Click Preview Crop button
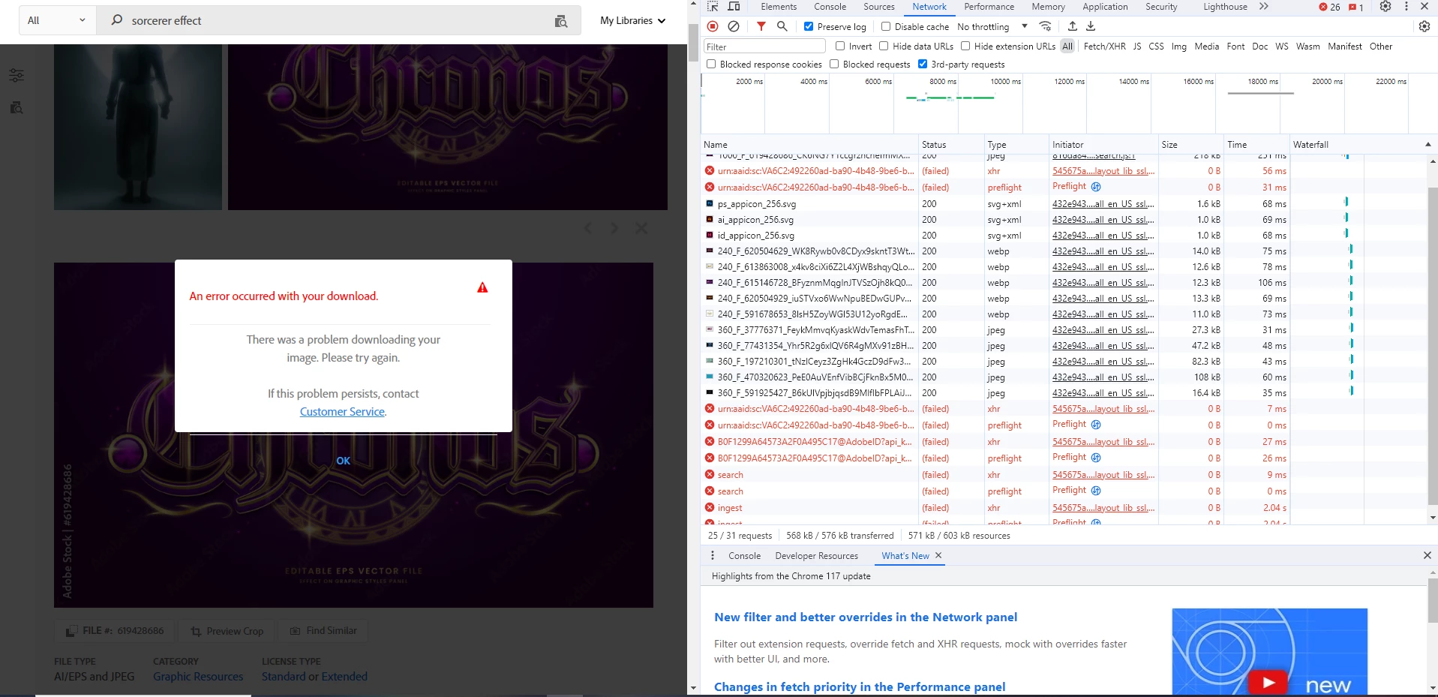This screenshot has height=697, width=1438. 227,631
